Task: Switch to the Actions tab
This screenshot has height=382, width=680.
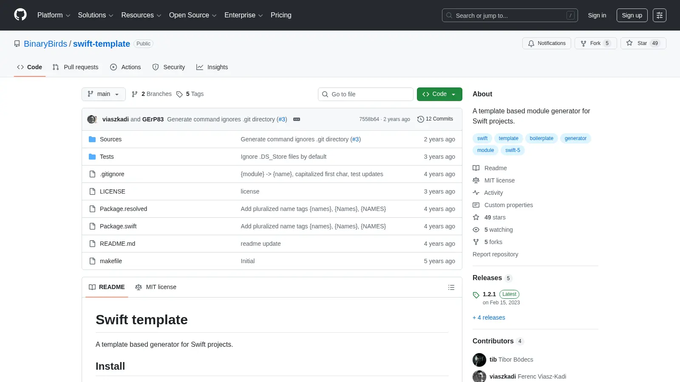Action: click(125, 67)
